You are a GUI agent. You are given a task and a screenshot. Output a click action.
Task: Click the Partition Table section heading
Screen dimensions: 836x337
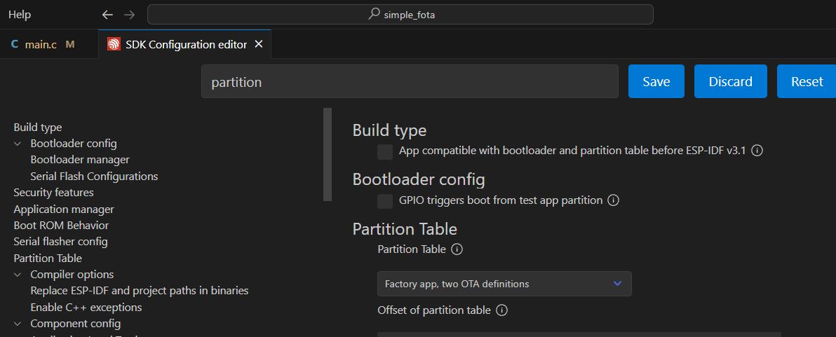coord(405,230)
